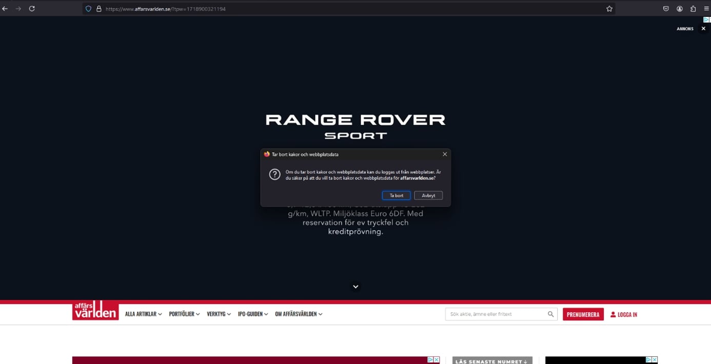
Task: Open the Affärsvärlden logo home link
Action: click(x=95, y=311)
